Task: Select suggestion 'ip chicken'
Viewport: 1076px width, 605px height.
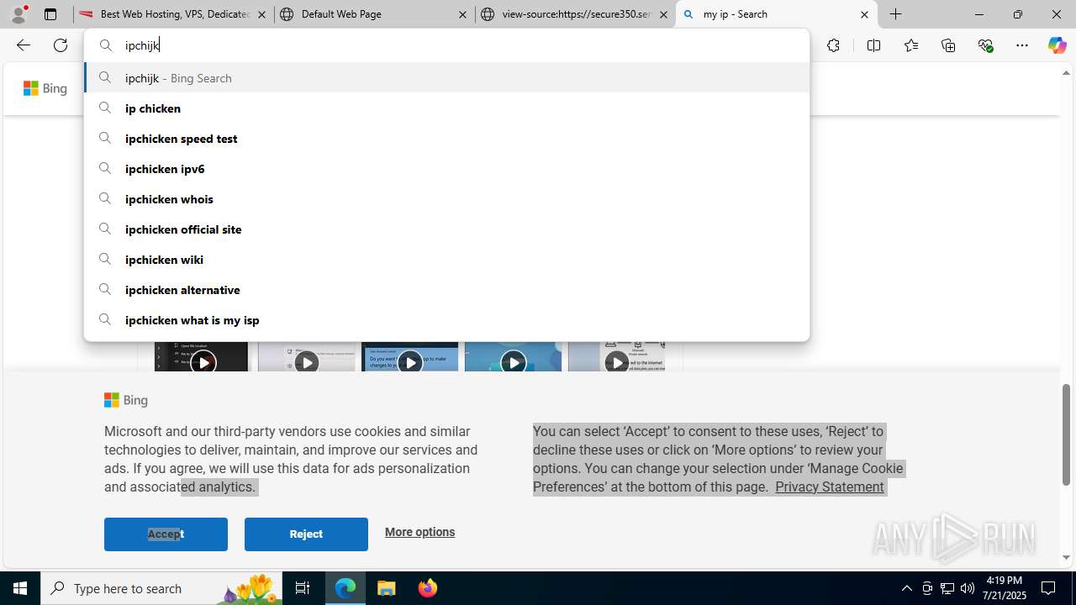Action: coord(446,108)
